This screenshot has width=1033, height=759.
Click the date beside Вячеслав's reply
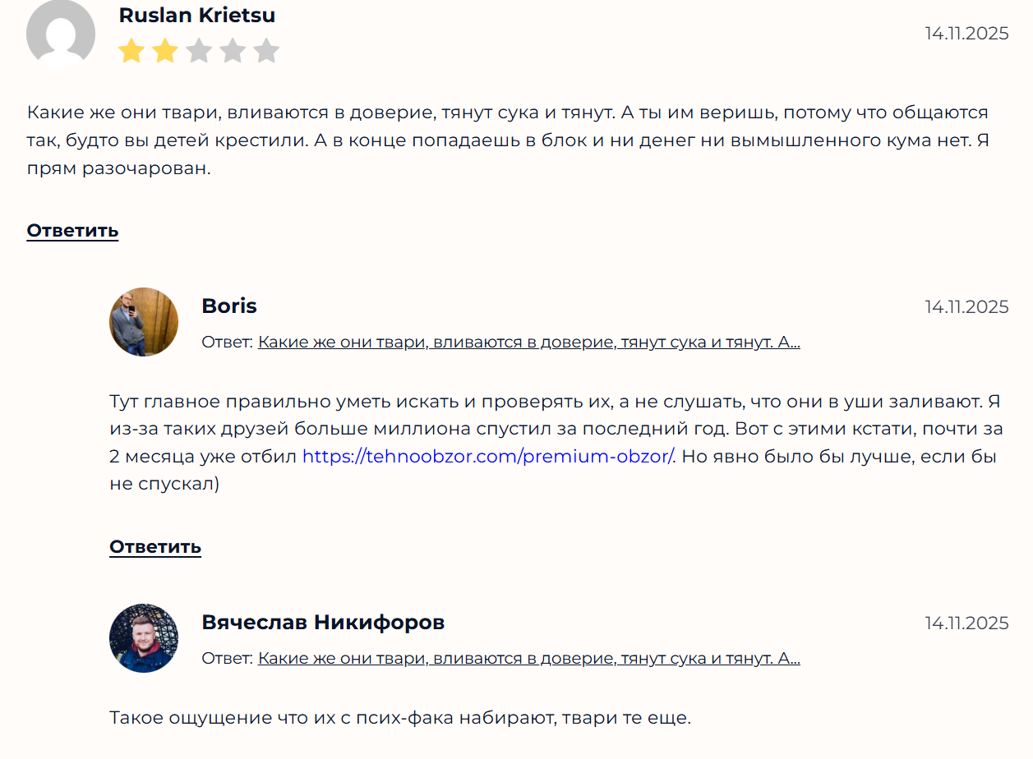[x=966, y=623]
